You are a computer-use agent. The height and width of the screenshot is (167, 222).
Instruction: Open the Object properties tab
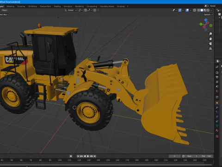pyautogui.click(x=217, y=103)
